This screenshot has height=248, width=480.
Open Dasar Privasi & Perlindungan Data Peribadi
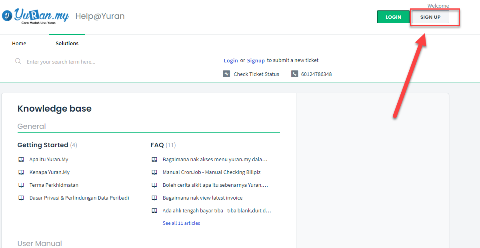79,198
